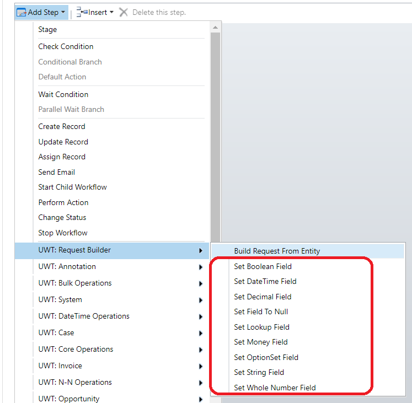Select Stop Workflow menu item
The image size is (412, 403).
tap(62, 233)
